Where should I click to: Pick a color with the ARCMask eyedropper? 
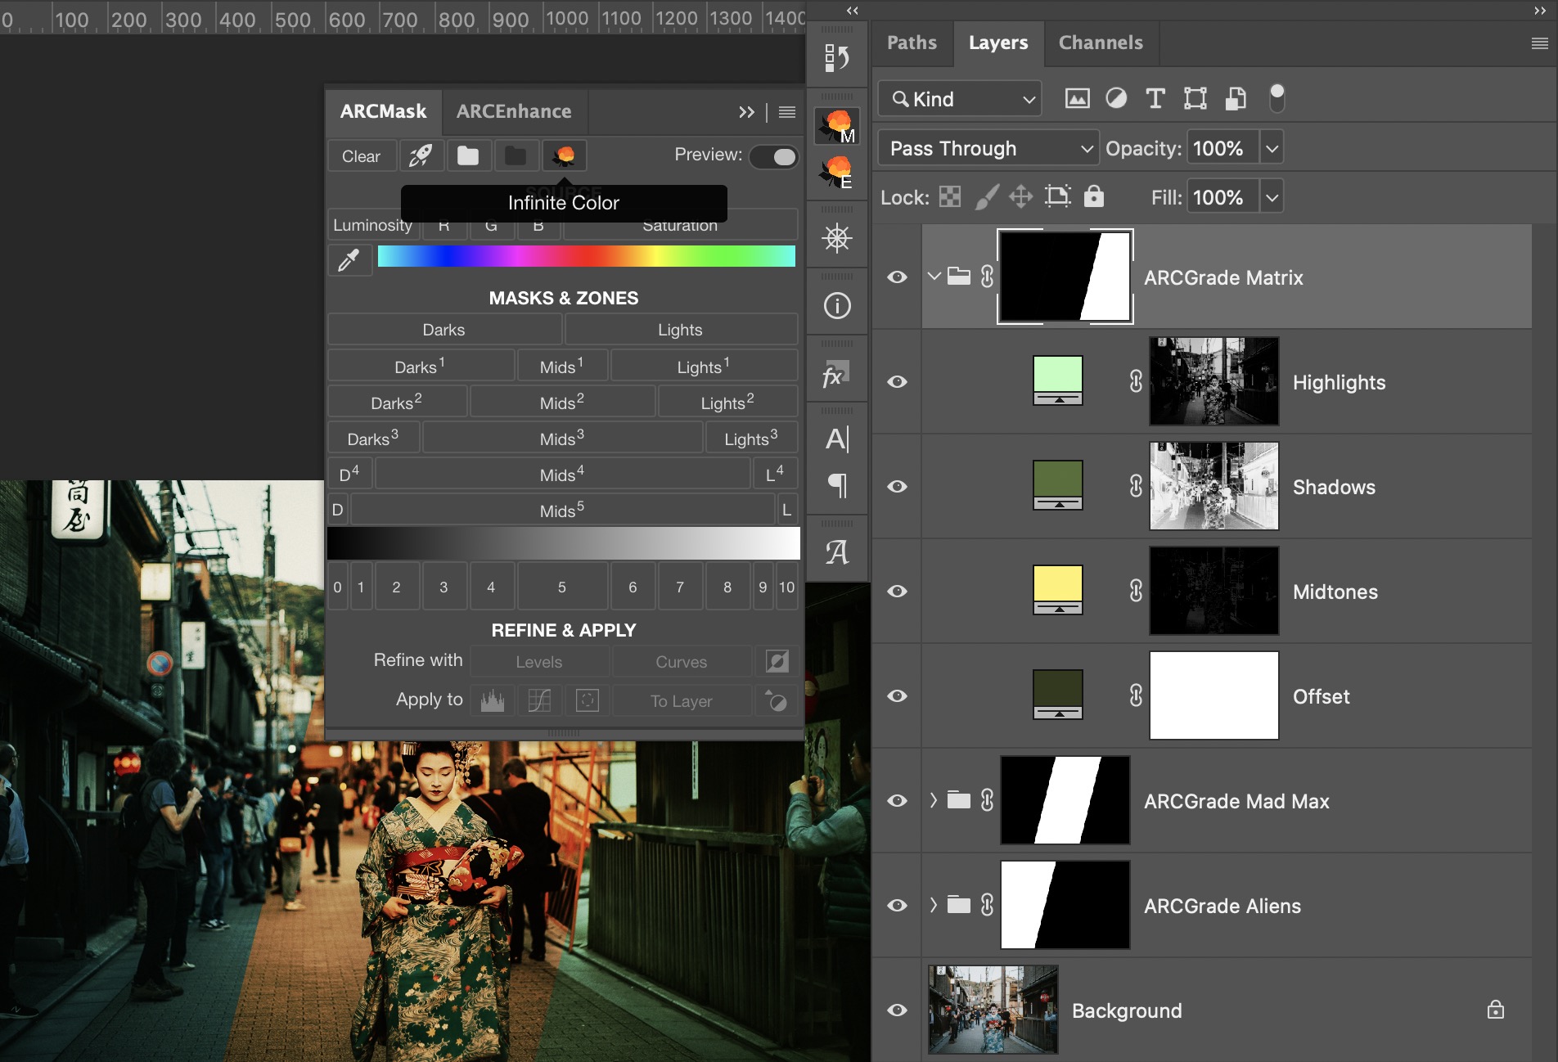click(x=349, y=260)
